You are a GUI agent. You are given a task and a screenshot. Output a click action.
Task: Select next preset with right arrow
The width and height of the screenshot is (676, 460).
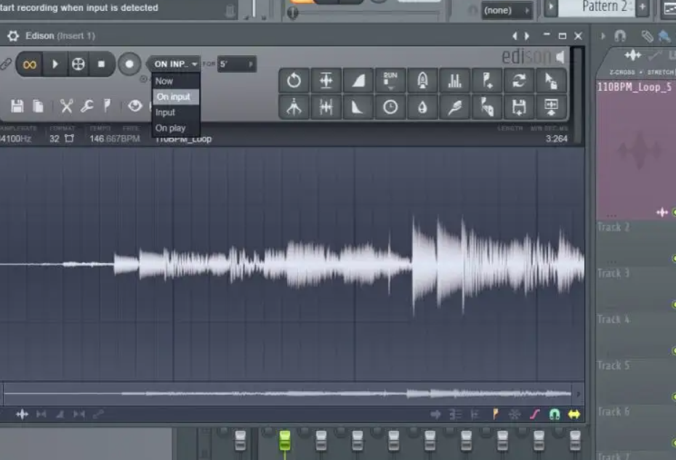[527, 36]
